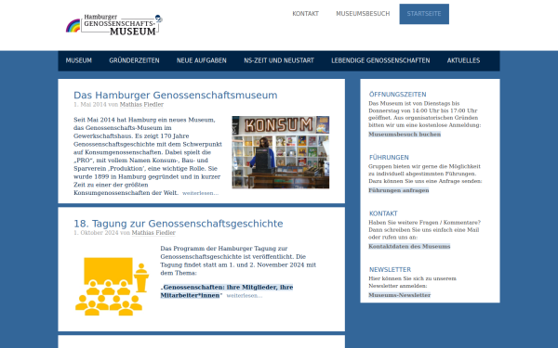This screenshot has height=348, width=558.
Task: Open the NEUE AUFGABEN menu item
Action: (202, 60)
